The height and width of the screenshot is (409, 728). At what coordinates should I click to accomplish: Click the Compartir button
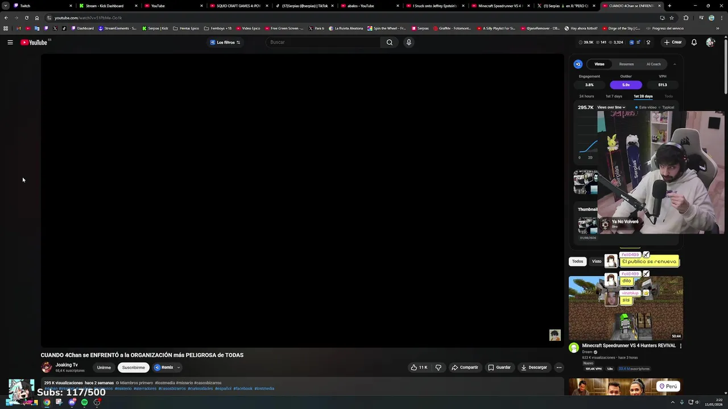(465, 368)
